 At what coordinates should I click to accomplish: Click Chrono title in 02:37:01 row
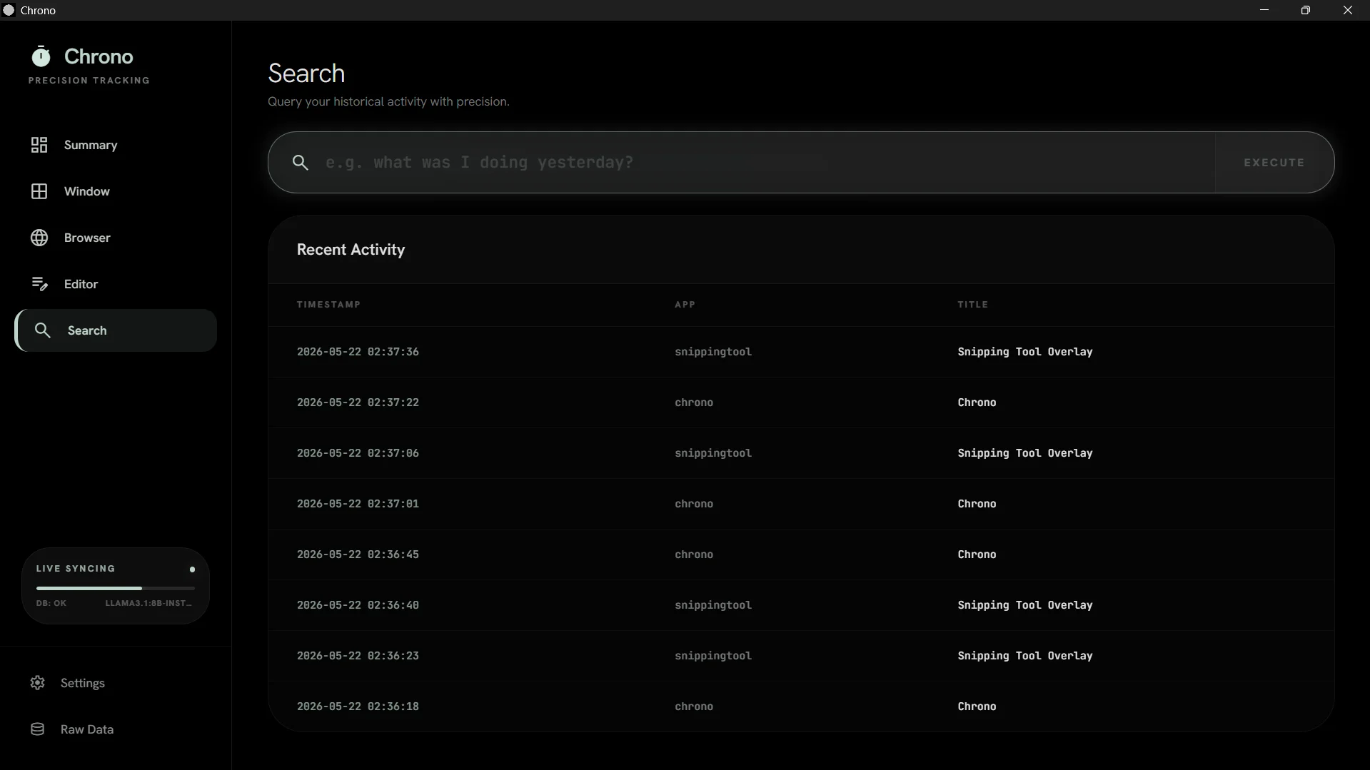click(977, 504)
